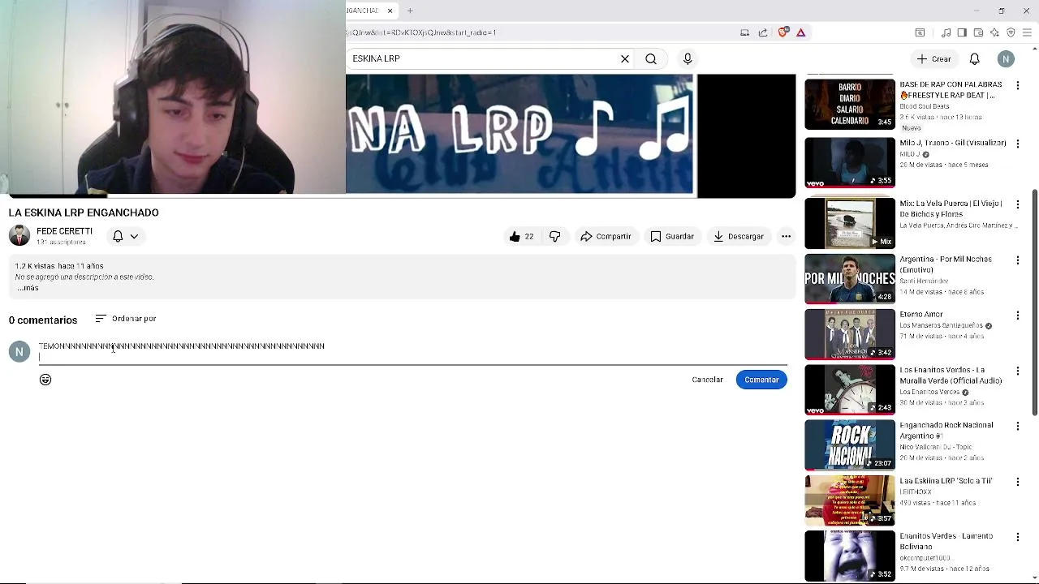Dislike the video

tap(555, 236)
